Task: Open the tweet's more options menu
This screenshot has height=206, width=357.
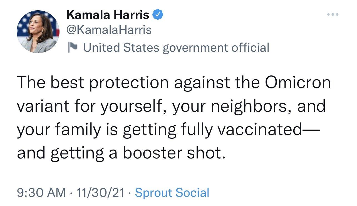Action: pyautogui.click(x=333, y=15)
